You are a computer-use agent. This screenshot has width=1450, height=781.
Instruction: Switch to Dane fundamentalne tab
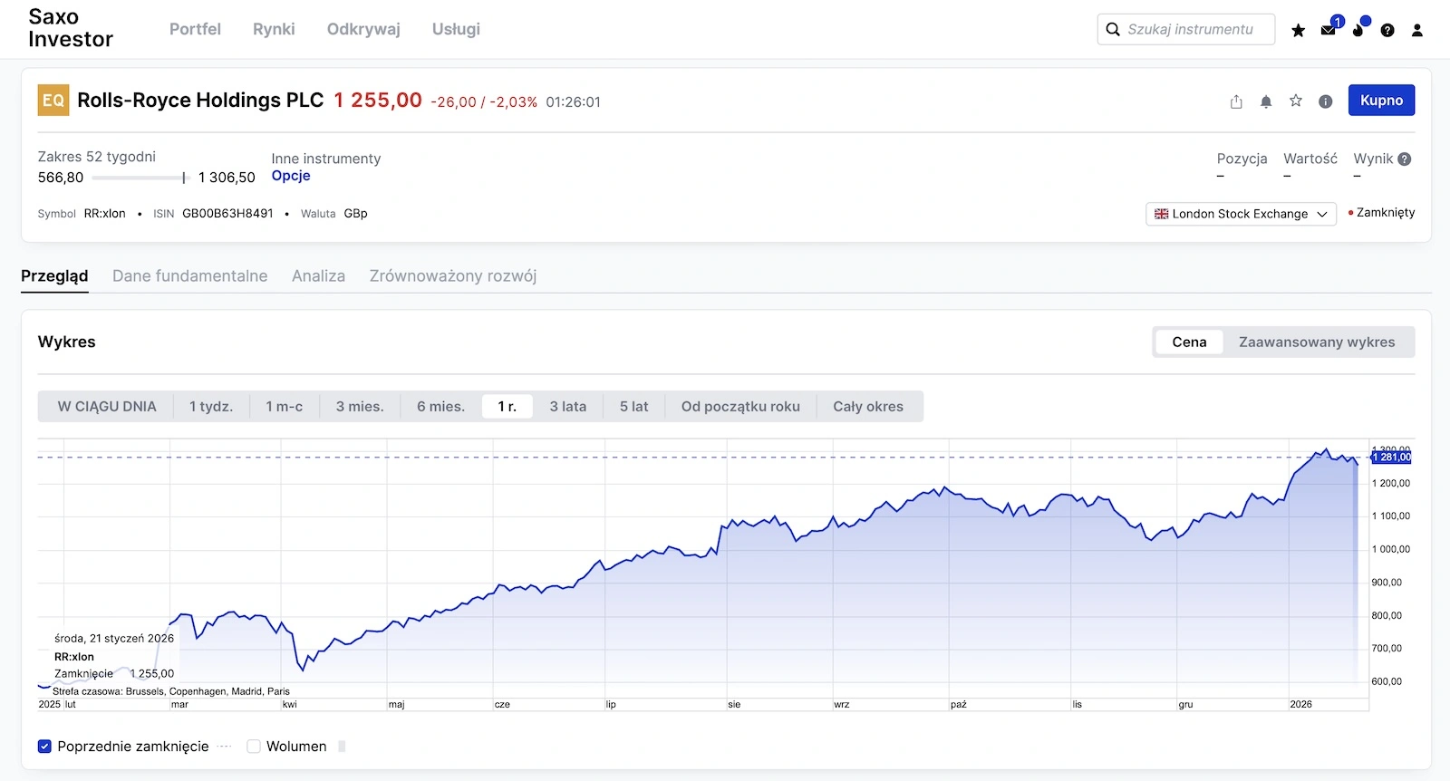[189, 276]
